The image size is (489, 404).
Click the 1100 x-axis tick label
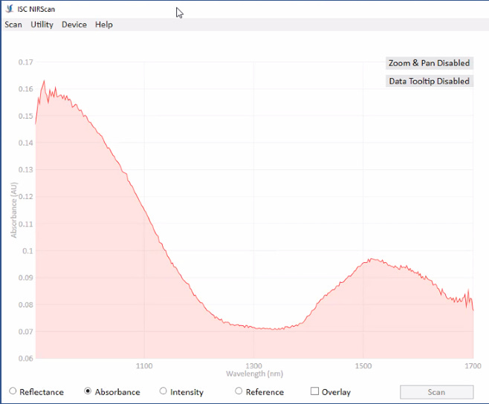144,365
